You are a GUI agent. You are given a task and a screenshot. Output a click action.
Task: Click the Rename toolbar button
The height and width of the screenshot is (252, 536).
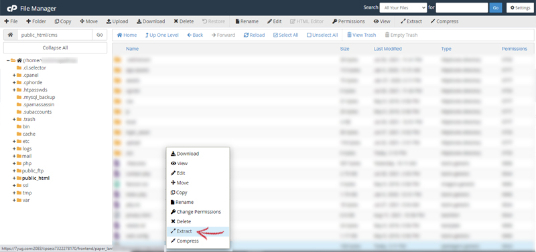247,21
